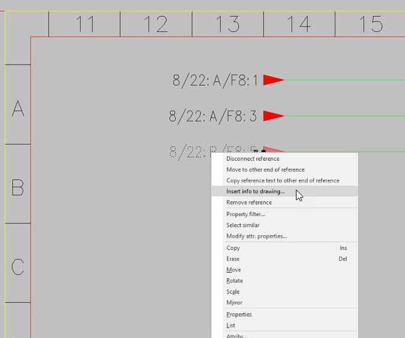Open Insert info to drawing dialog
The width and height of the screenshot is (405, 338).
point(255,191)
